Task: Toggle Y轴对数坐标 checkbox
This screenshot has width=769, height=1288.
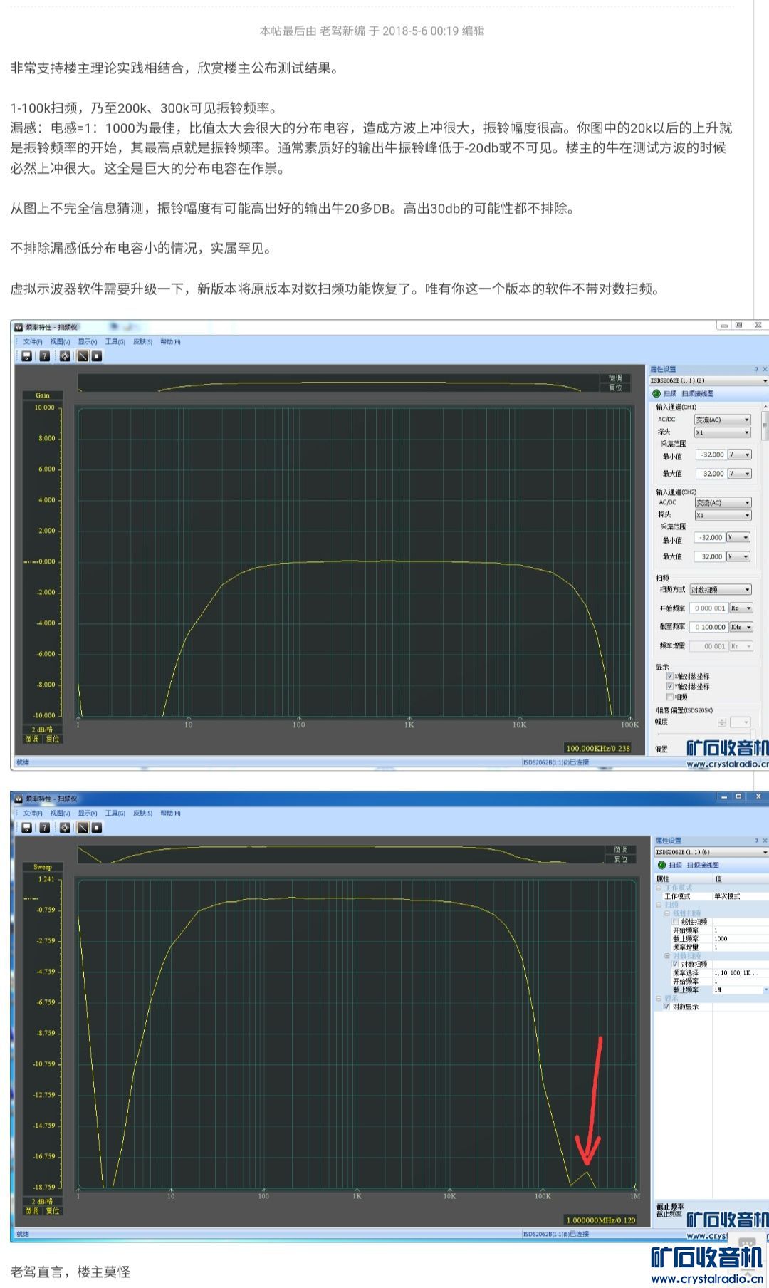Action: pyautogui.click(x=670, y=686)
